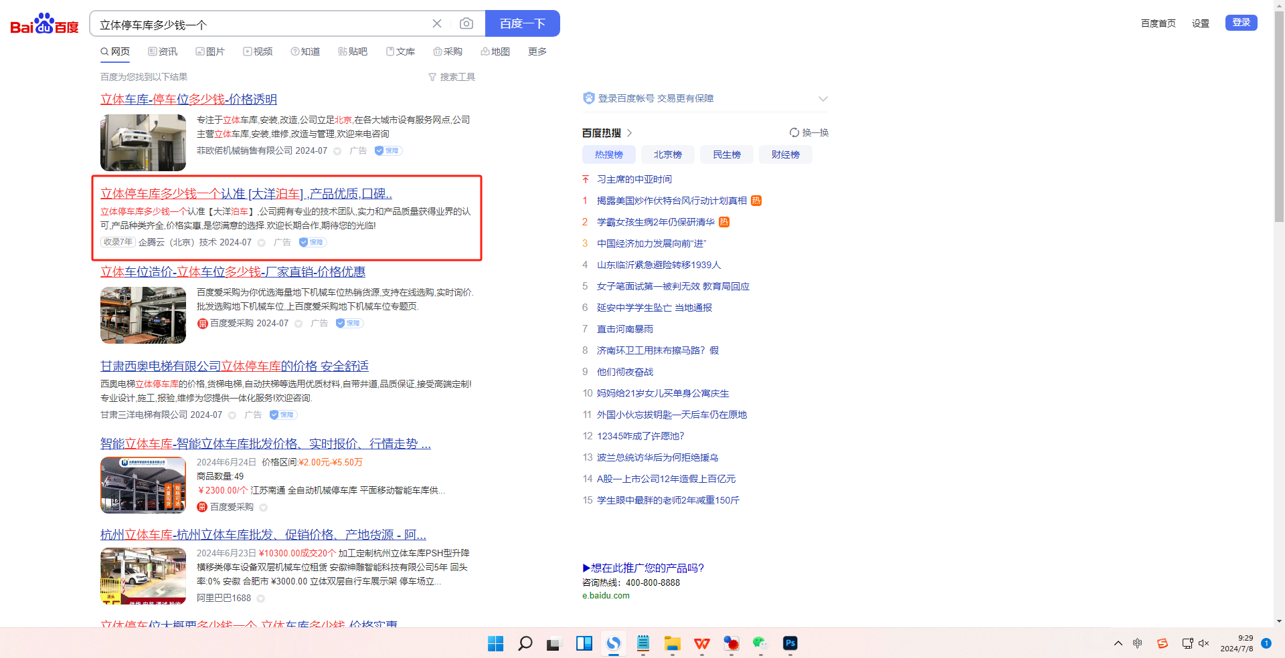Click the Windows Start button
This screenshot has width=1285, height=658.
point(495,643)
